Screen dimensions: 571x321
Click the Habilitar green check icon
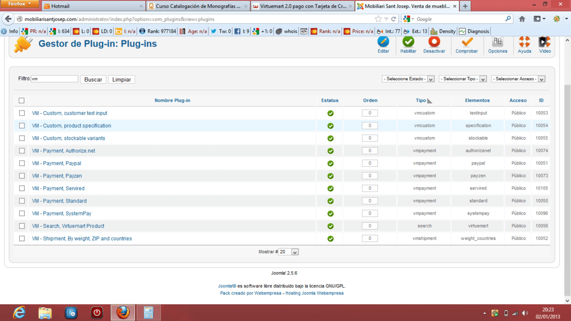tap(408, 42)
